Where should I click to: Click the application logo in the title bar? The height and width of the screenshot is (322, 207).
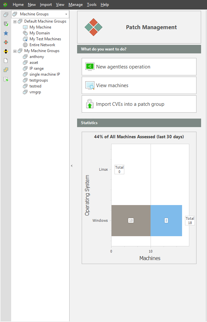(x=5, y=5)
